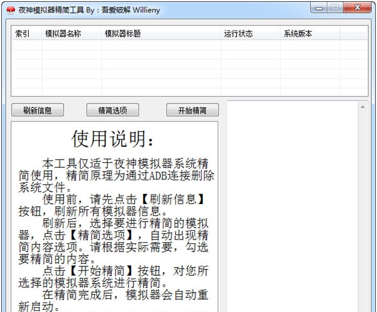Minimize the 夜神模拟器精简工具 window
The height and width of the screenshot is (312, 377).
point(319,8)
